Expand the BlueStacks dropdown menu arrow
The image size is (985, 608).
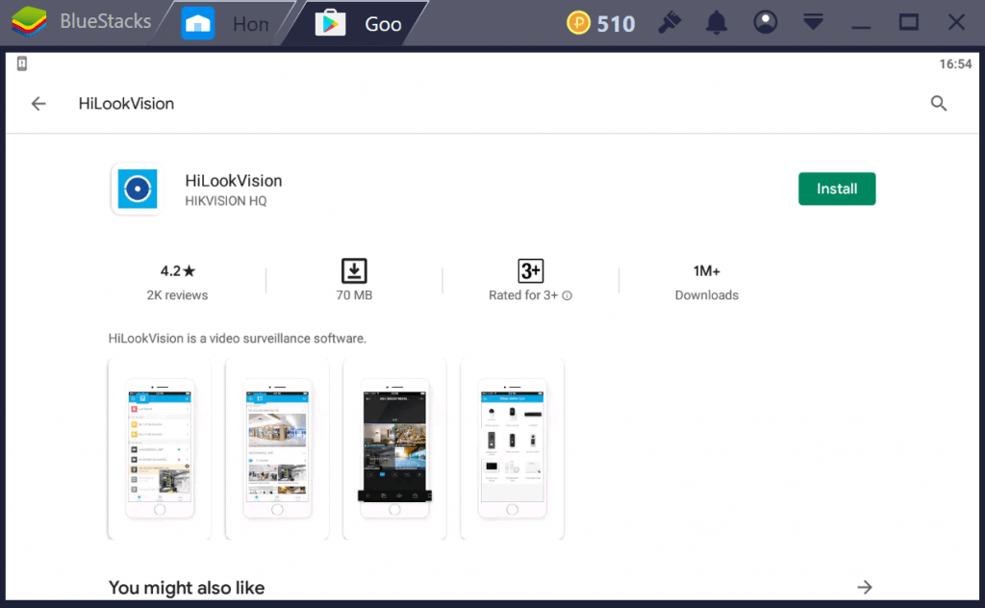pyautogui.click(x=813, y=23)
